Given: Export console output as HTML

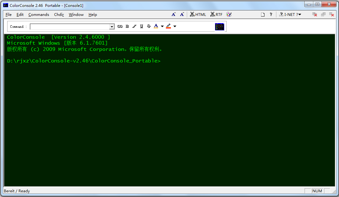Looking at the screenshot, I should click(x=198, y=14).
